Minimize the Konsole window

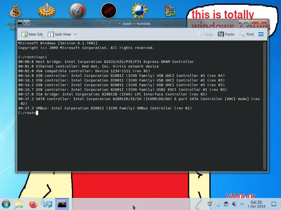coord(242,22)
